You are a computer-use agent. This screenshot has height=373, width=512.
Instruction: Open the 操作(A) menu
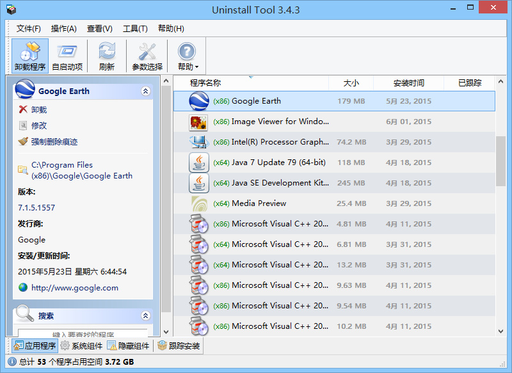[63, 29]
